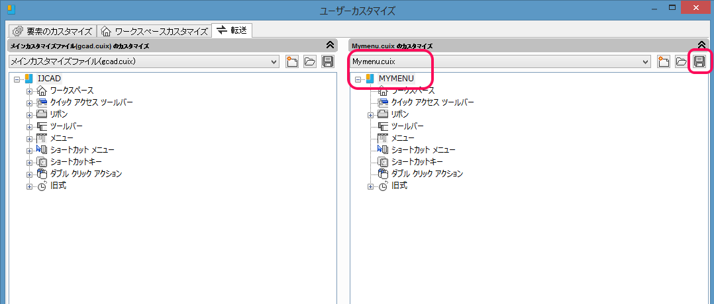This screenshot has height=304, width=714.
Task: Select ダブル クリック アクション text under MYMENU
Action: [x=427, y=174]
